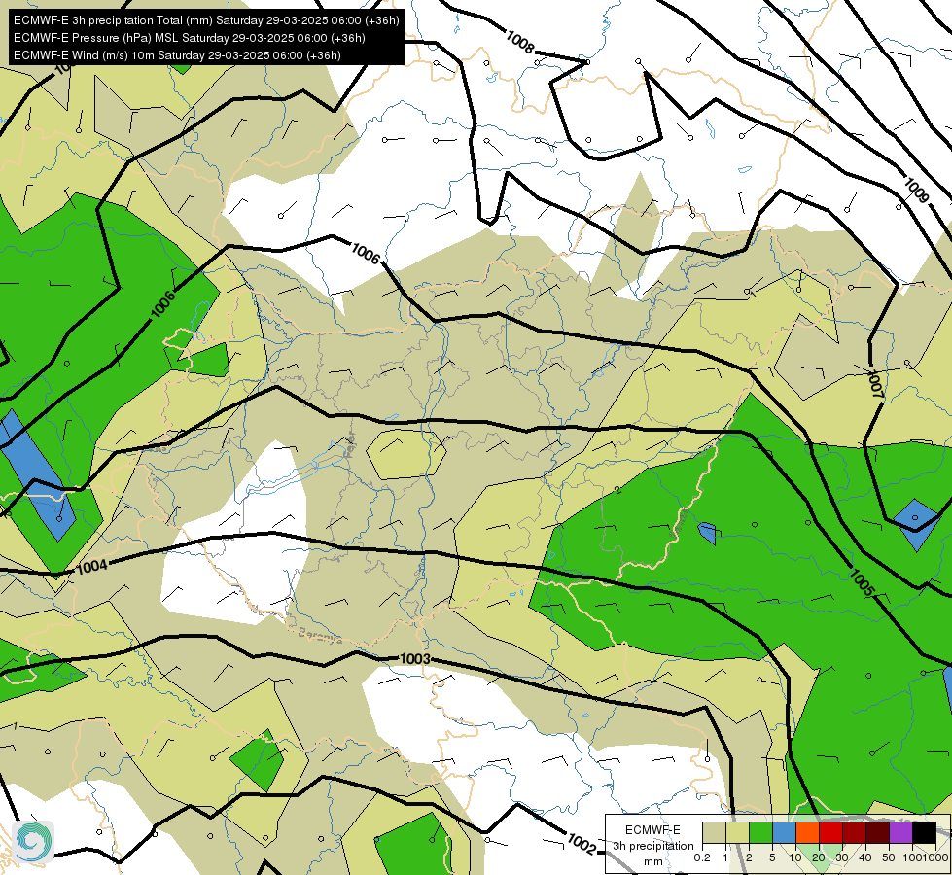The height and width of the screenshot is (875, 952).
Task: Click the 'Wind (m/s) 10m' header line
Action: coord(177,55)
